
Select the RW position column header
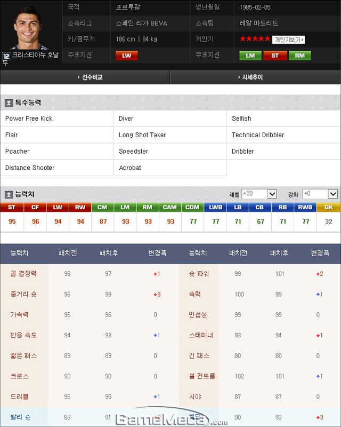80,207
